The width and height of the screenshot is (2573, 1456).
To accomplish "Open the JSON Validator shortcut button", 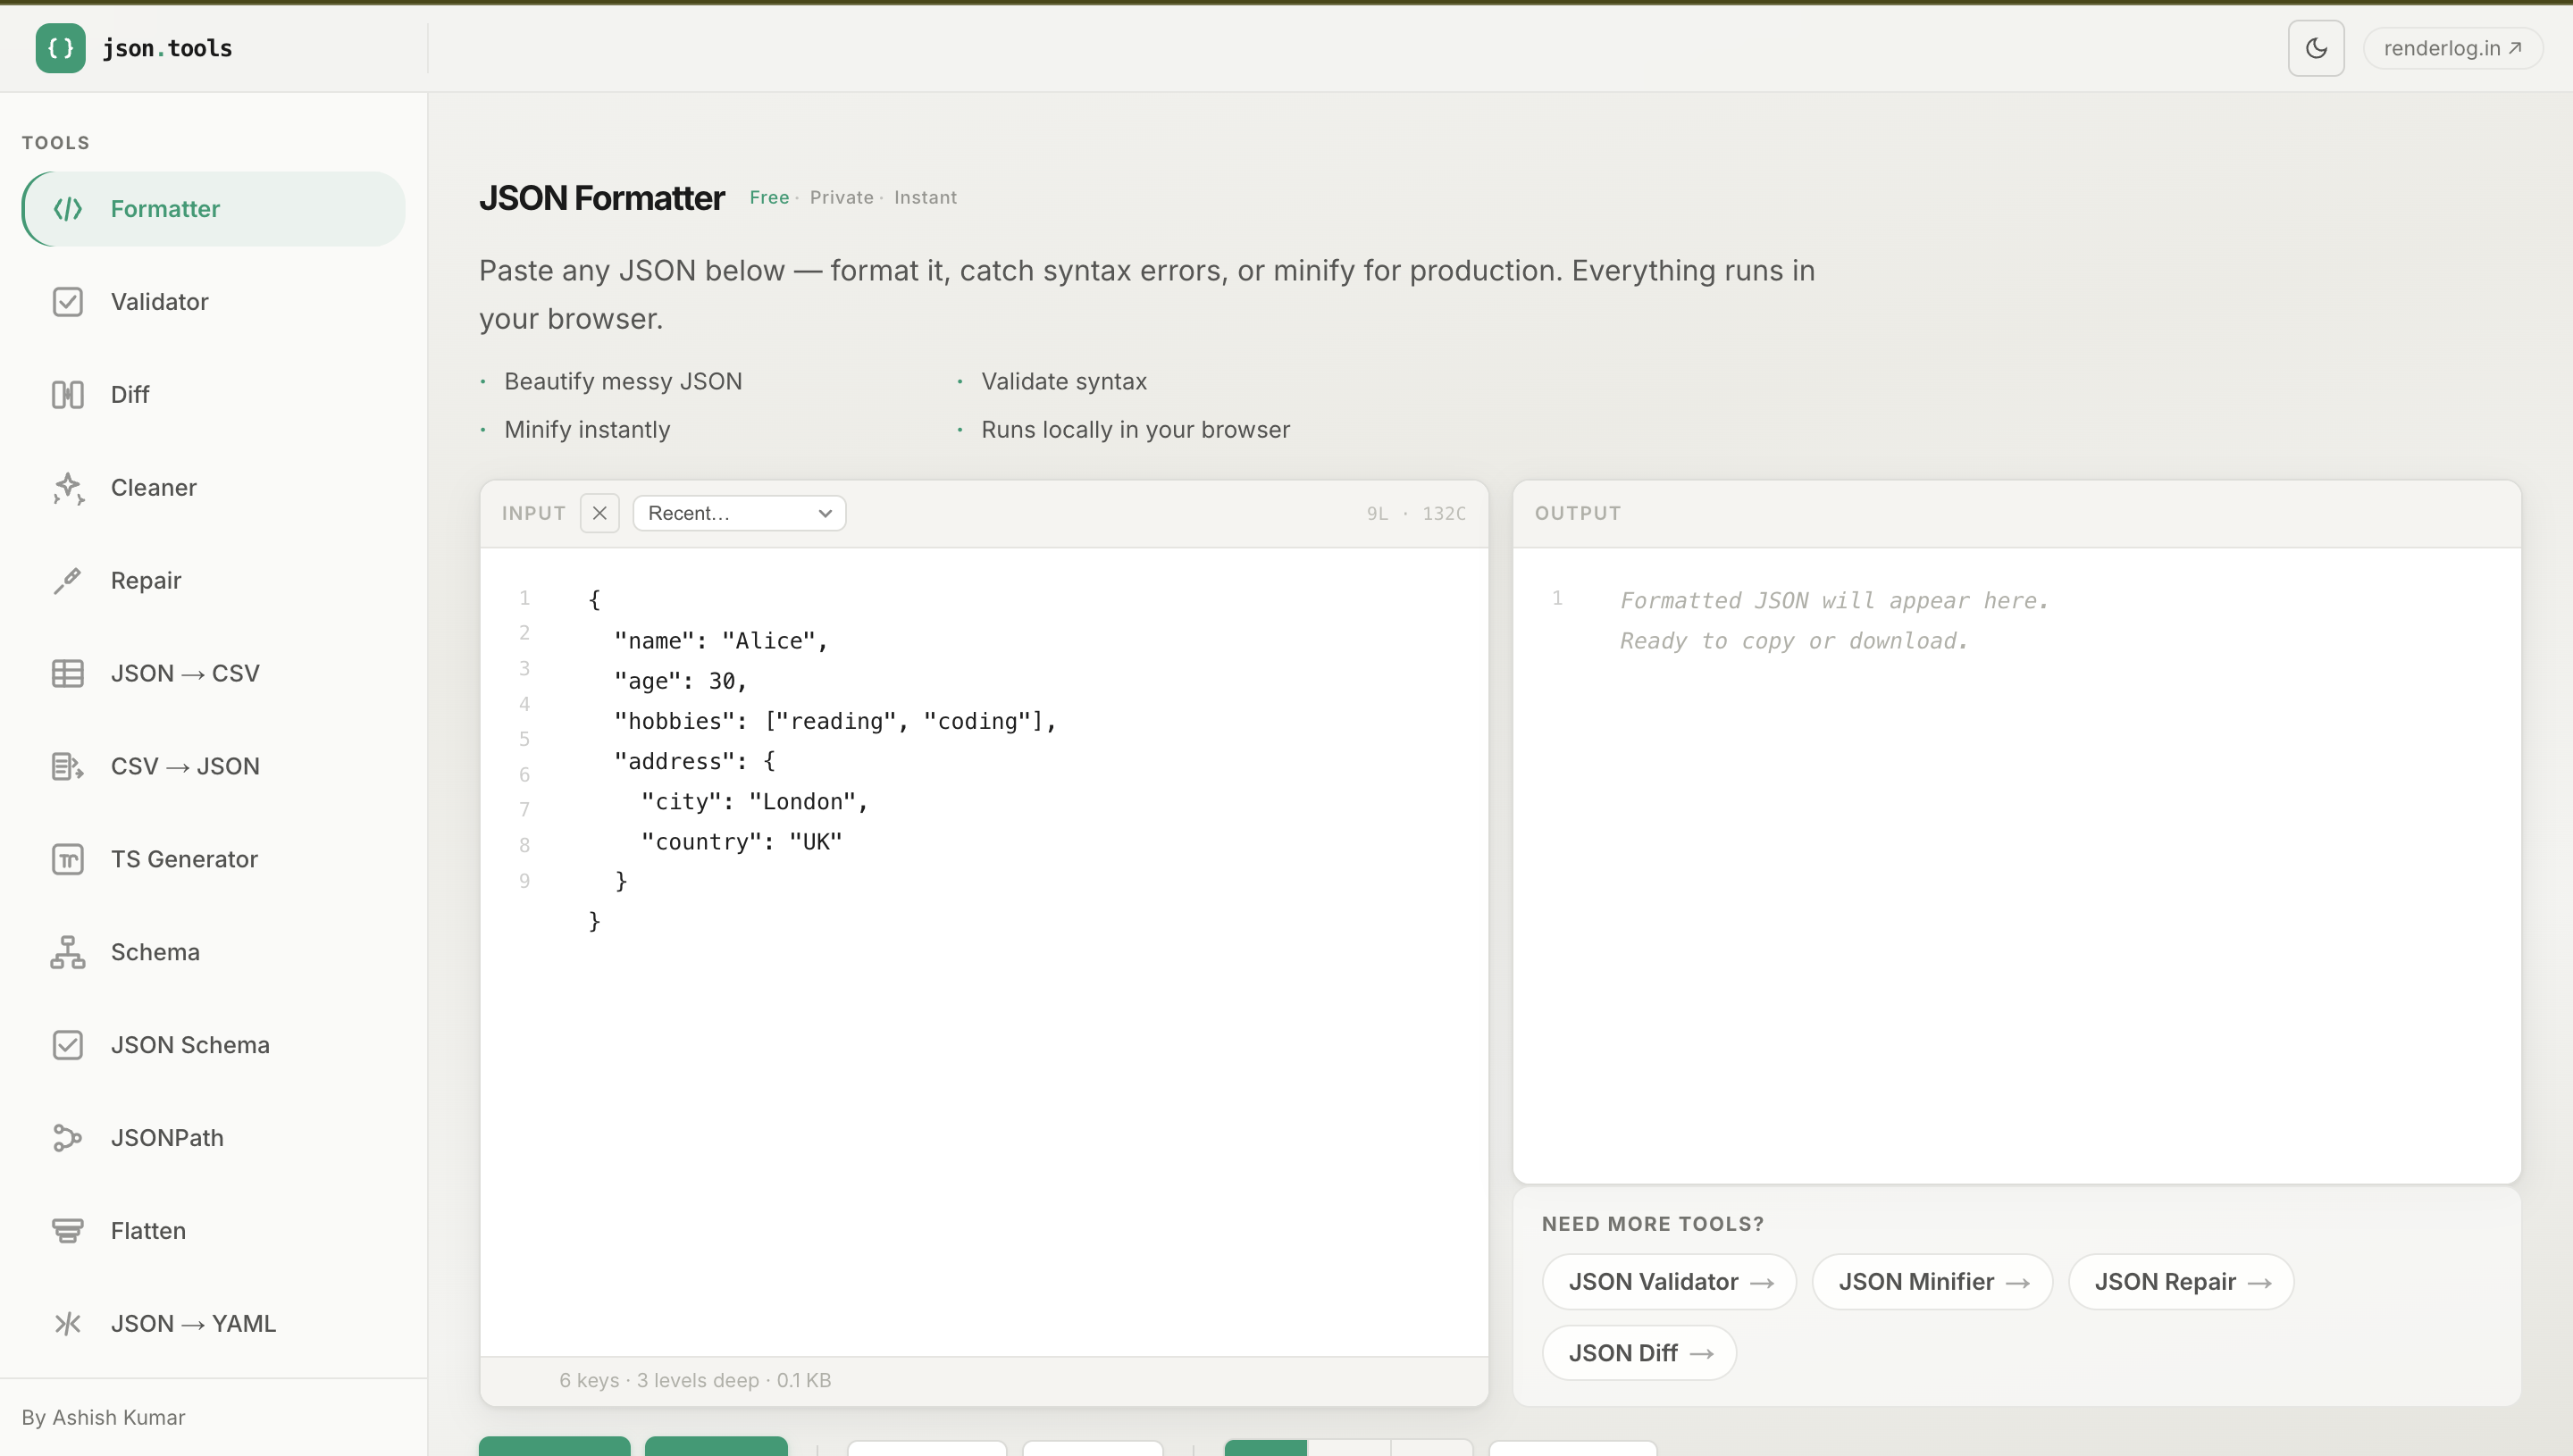I will pos(1669,1282).
